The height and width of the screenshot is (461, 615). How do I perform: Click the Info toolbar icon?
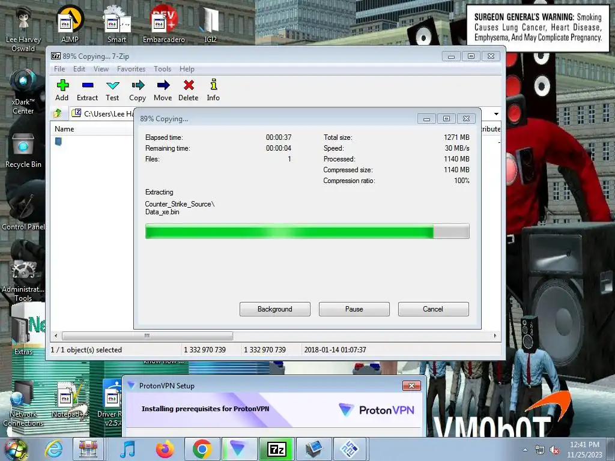click(x=213, y=90)
